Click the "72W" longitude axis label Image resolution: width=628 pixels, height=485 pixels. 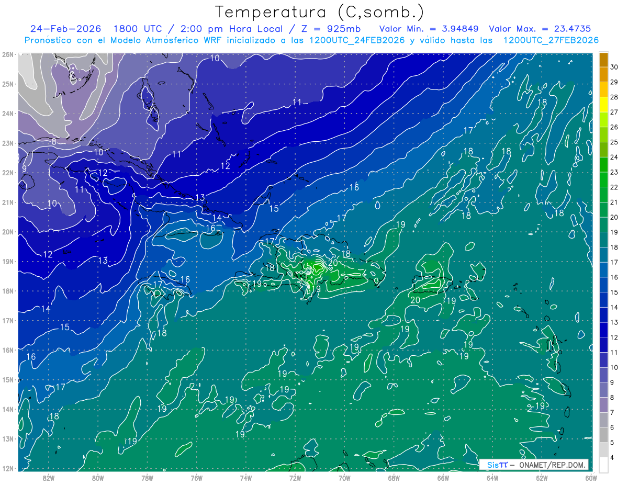[295, 478]
